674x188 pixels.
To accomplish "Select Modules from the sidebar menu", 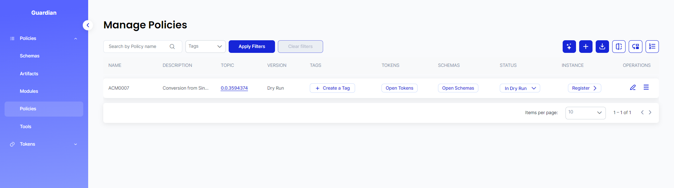I will click(29, 91).
